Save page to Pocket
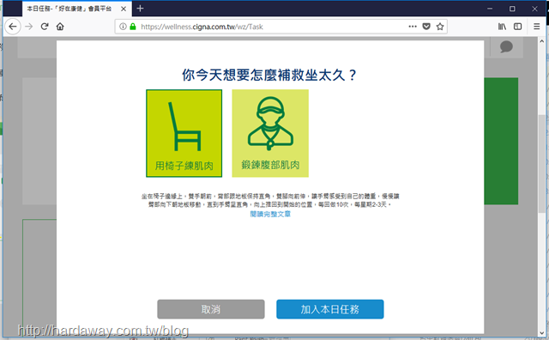Image resolution: width=549 pixels, height=340 pixels. (x=426, y=27)
